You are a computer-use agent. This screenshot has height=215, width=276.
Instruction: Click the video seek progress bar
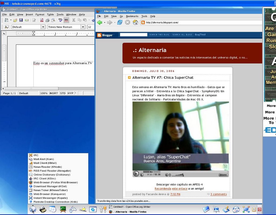point(151,172)
